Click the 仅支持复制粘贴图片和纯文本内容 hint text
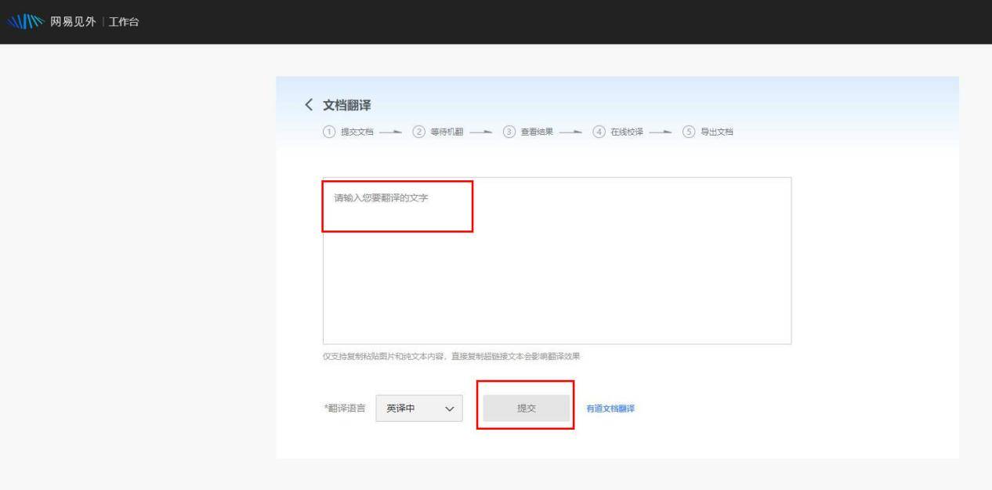Screen dimensions: 992x490 (x=452, y=356)
